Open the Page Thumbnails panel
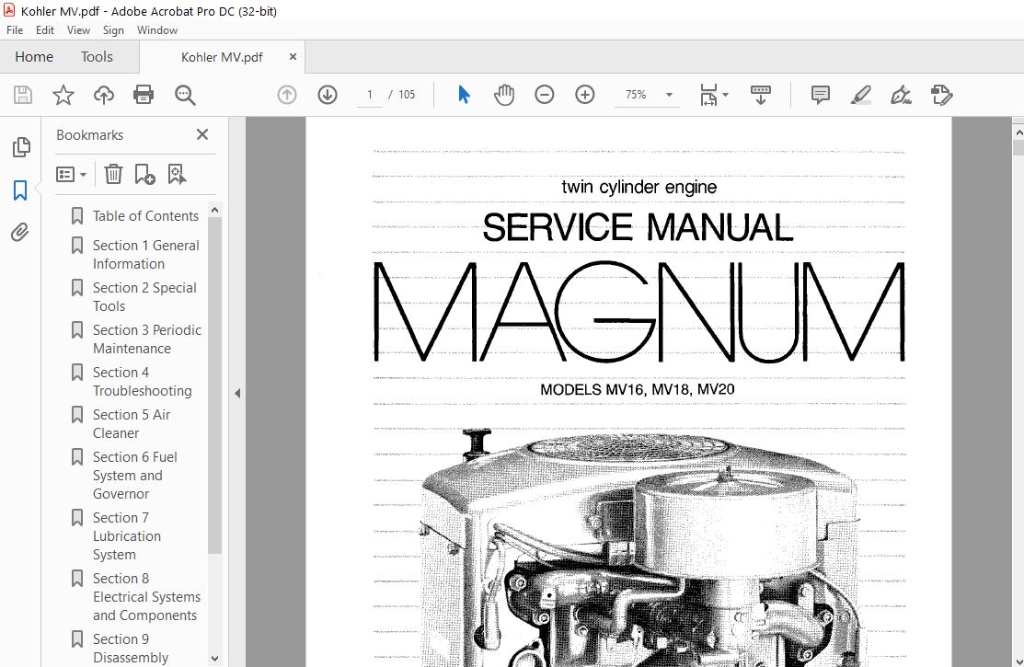1024x667 pixels. pyautogui.click(x=21, y=147)
